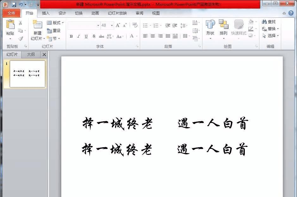Open PowerPoint Help question mark
Viewport: 297px width, 197px height.
click(291, 13)
